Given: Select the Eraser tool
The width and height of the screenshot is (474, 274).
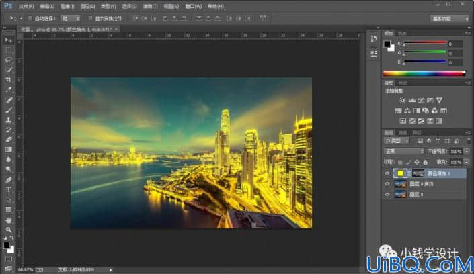Looking at the screenshot, I should 9,140.
